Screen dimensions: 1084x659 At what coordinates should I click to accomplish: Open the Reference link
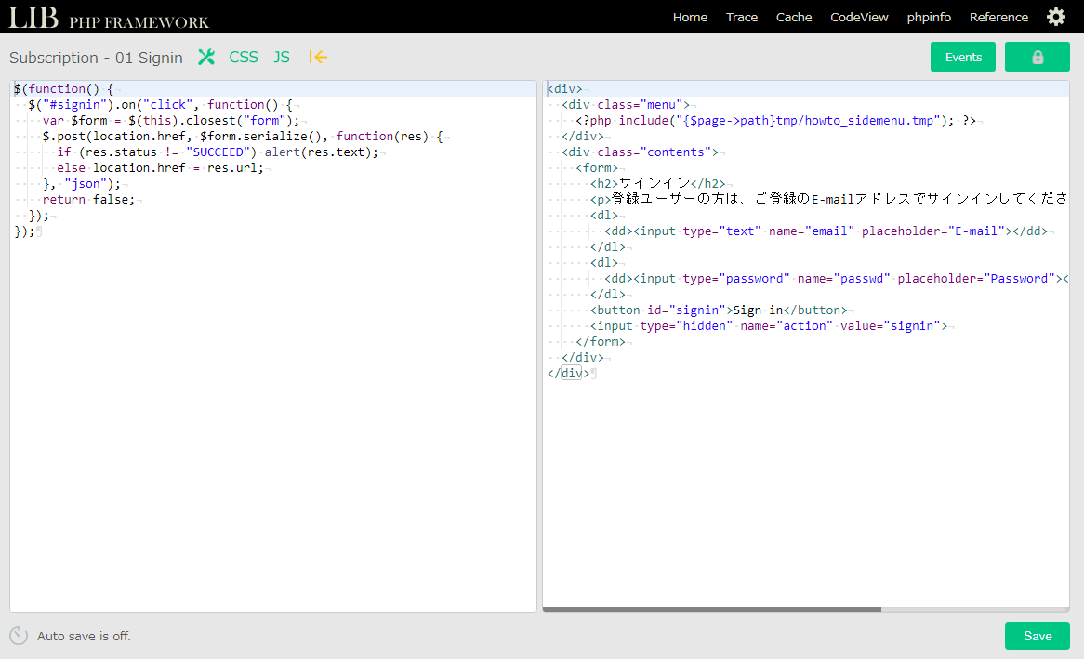point(998,17)
